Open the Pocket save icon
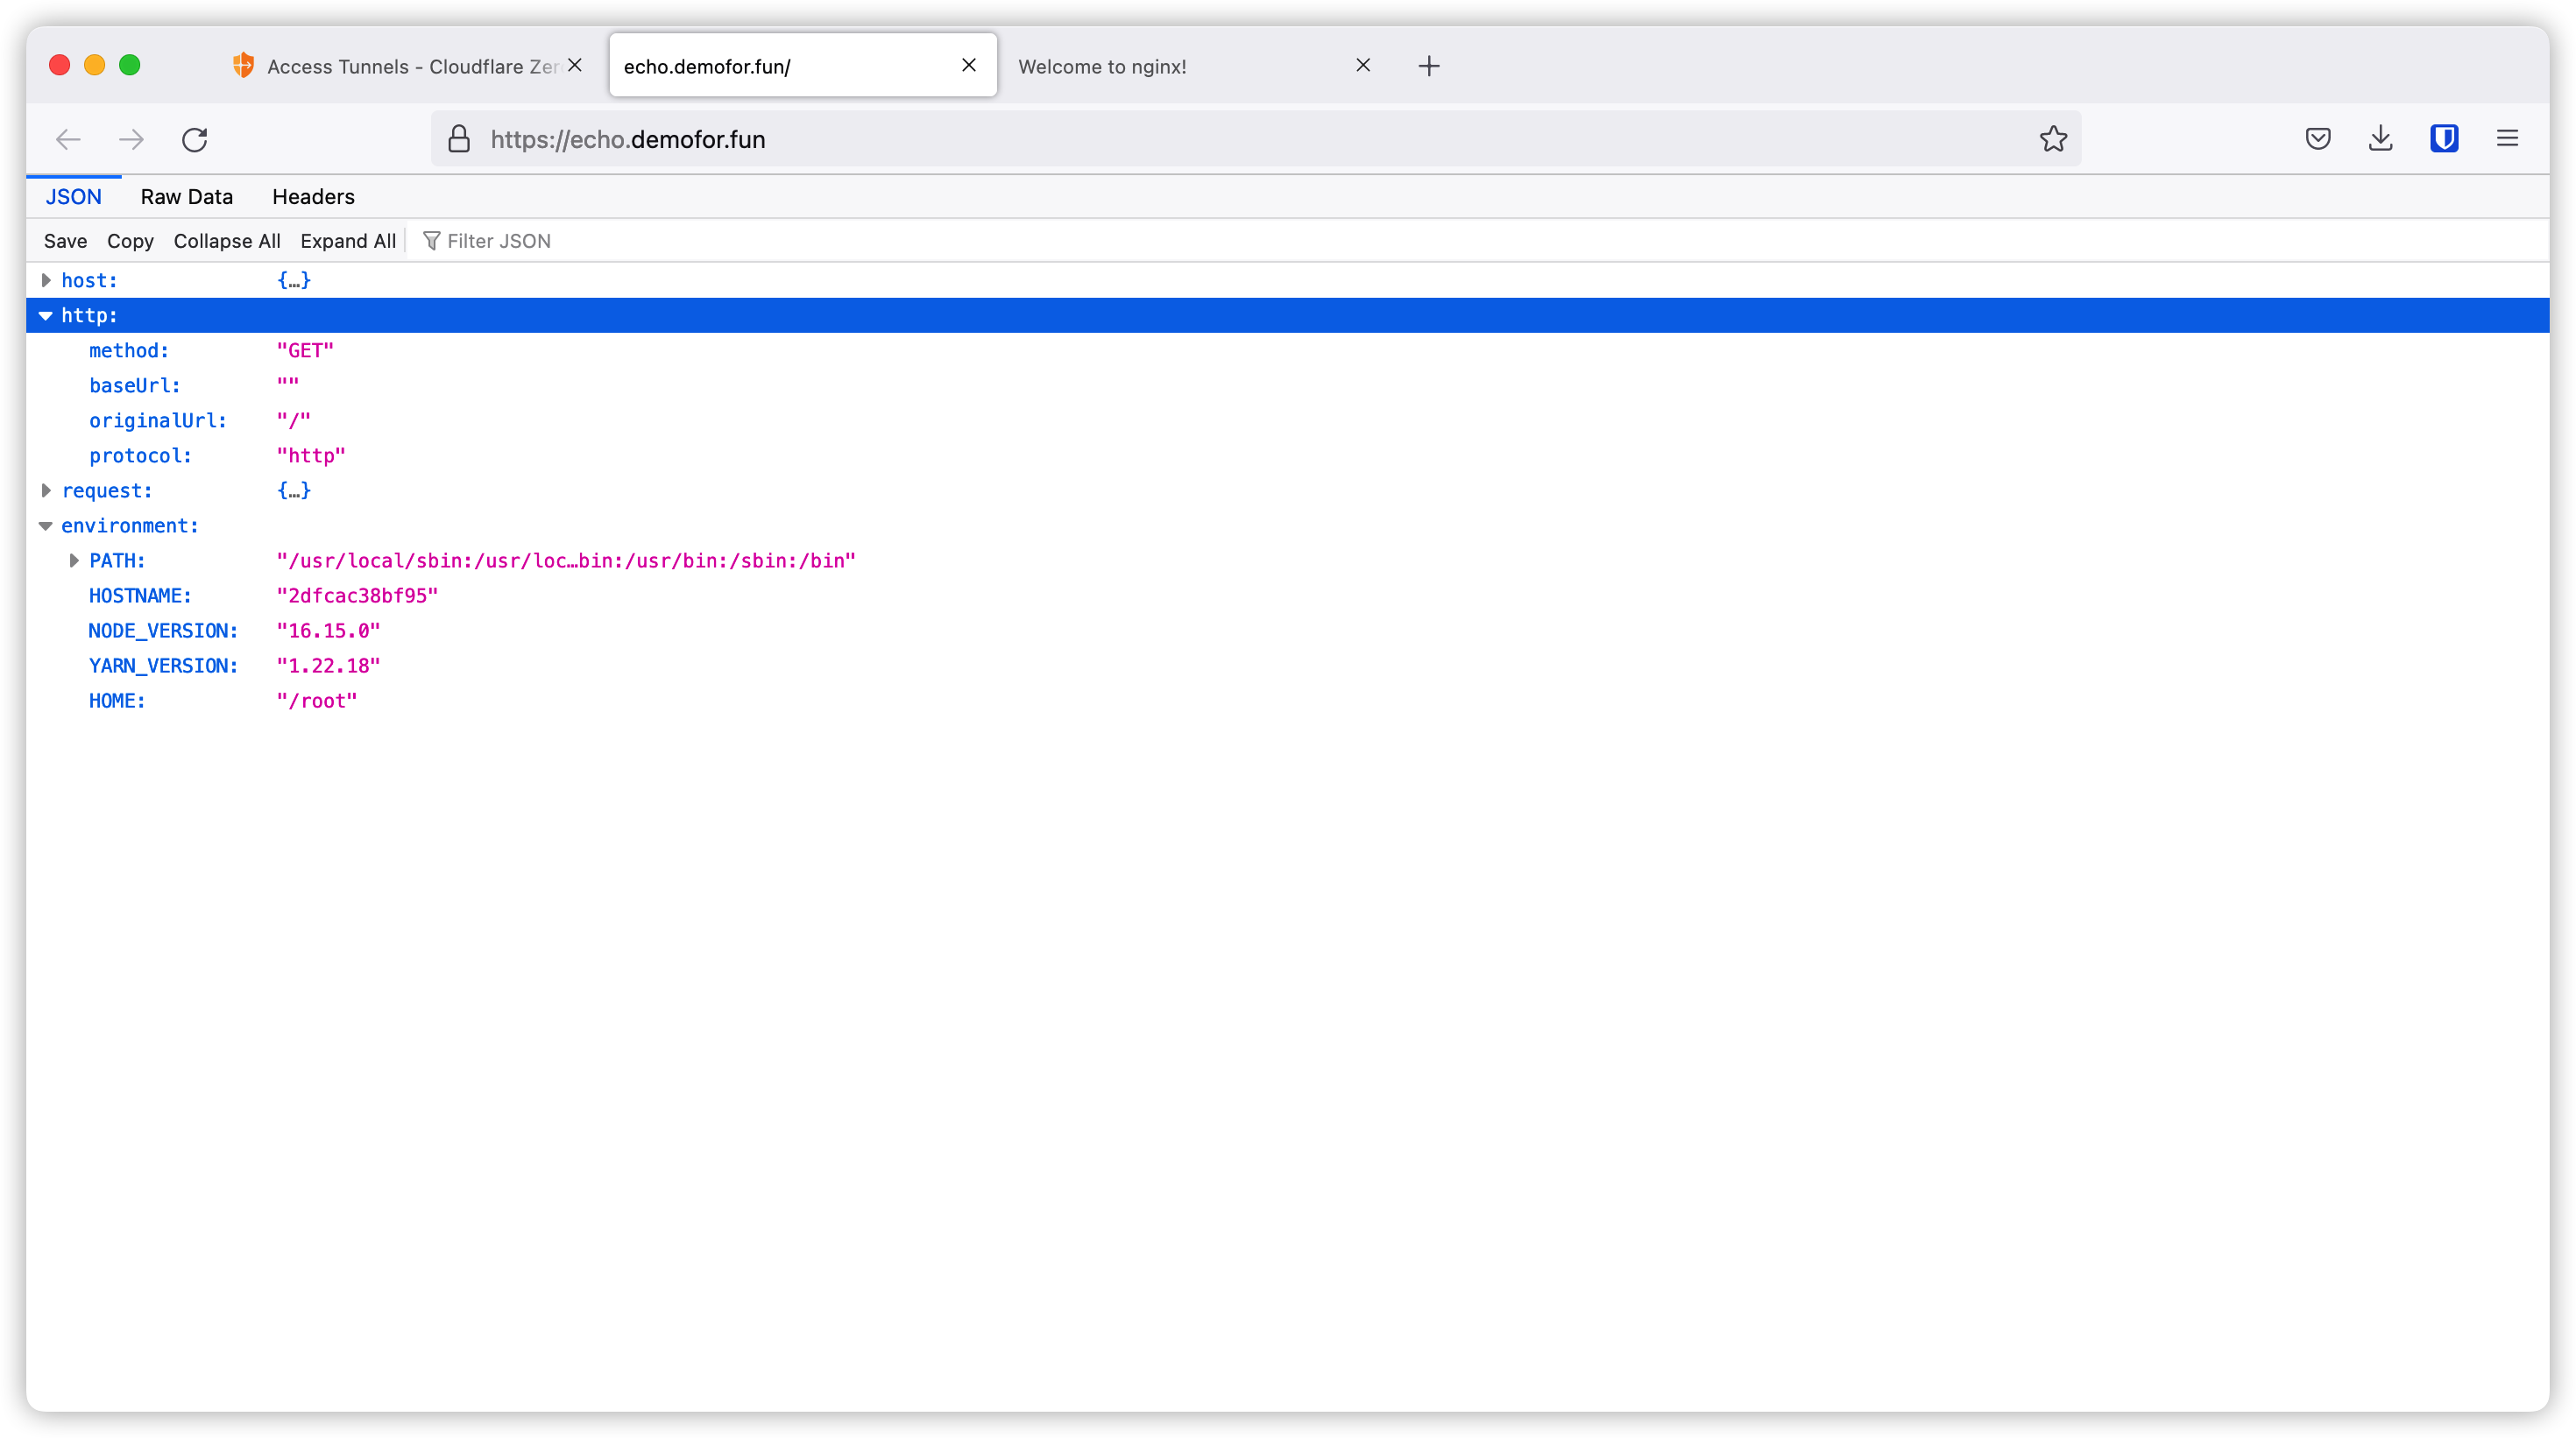The height and width of the screenshot is (1438, 2576). click(2318, 139)
